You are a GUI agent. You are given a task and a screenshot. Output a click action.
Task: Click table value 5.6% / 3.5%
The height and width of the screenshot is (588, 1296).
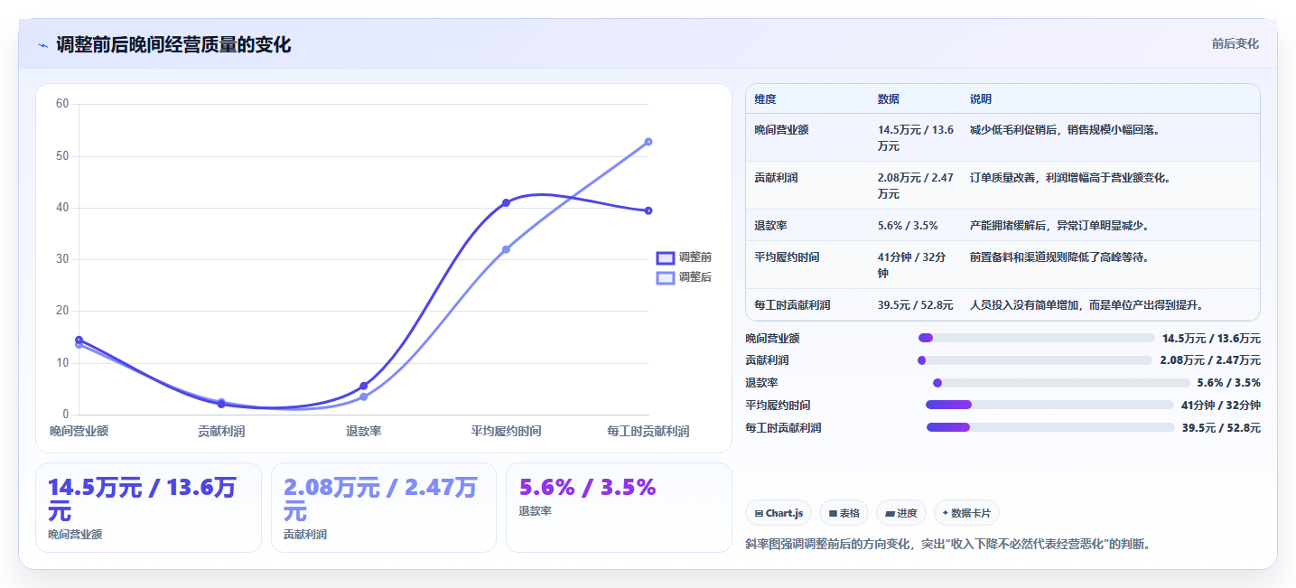tap(908, 226)
